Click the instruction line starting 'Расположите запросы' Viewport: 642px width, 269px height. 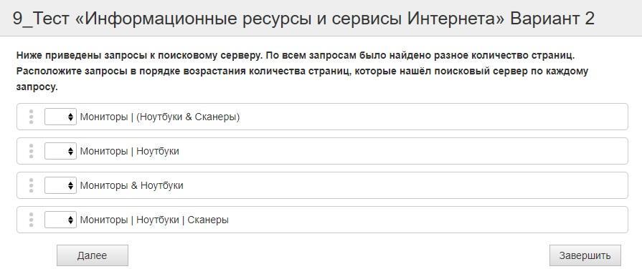coord(302,71)
